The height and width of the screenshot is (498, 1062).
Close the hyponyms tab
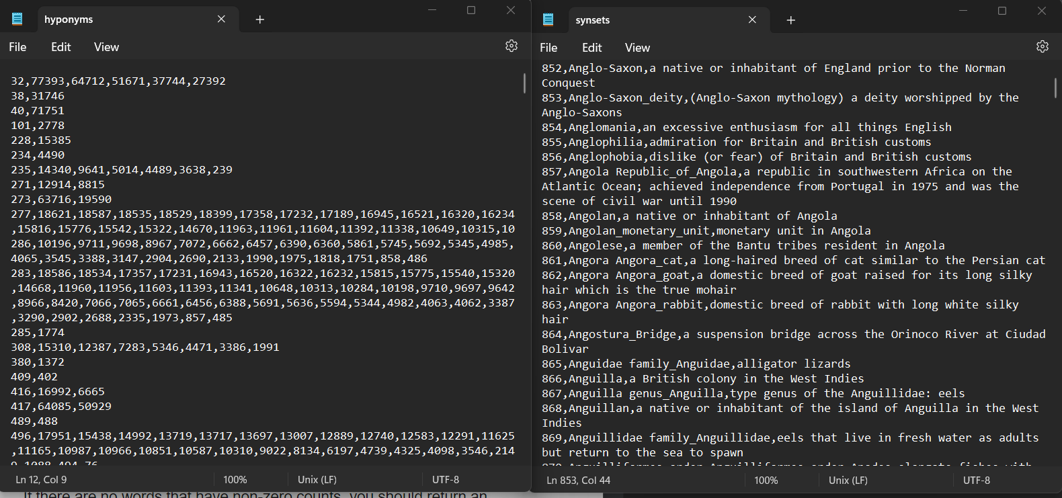(221, 19)
